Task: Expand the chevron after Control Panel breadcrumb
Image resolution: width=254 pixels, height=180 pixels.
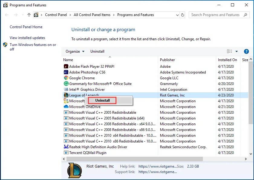Action: (70, 15)
